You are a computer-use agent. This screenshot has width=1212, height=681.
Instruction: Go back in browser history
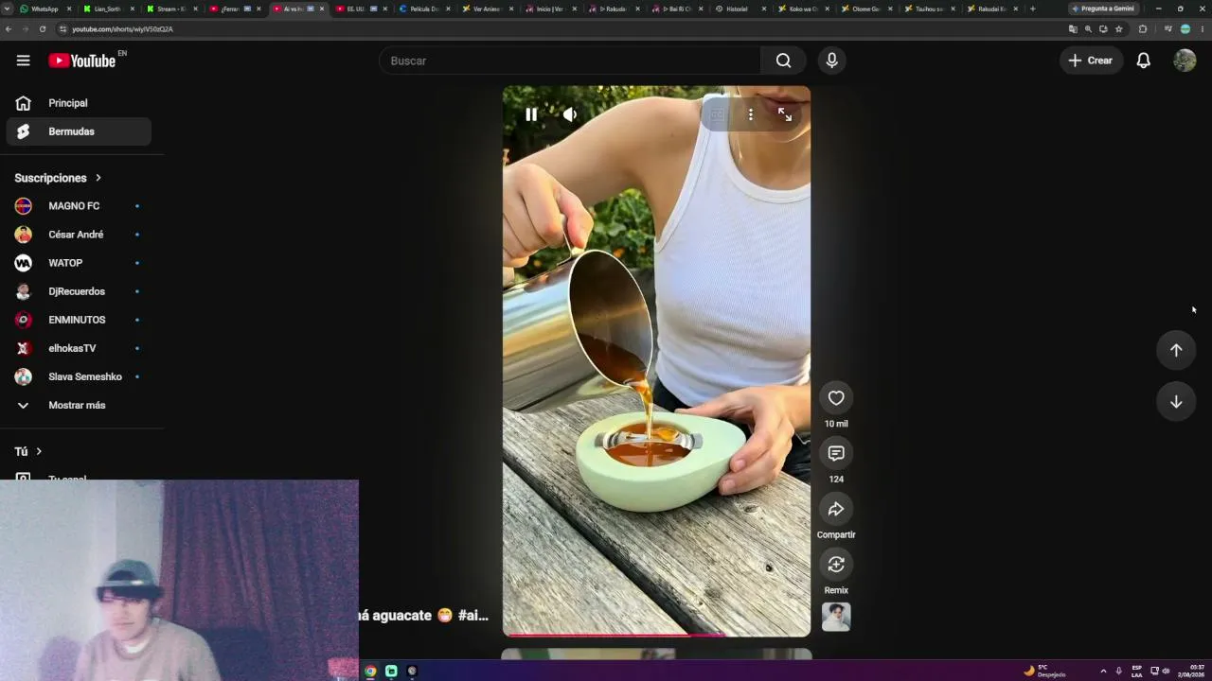9,29
